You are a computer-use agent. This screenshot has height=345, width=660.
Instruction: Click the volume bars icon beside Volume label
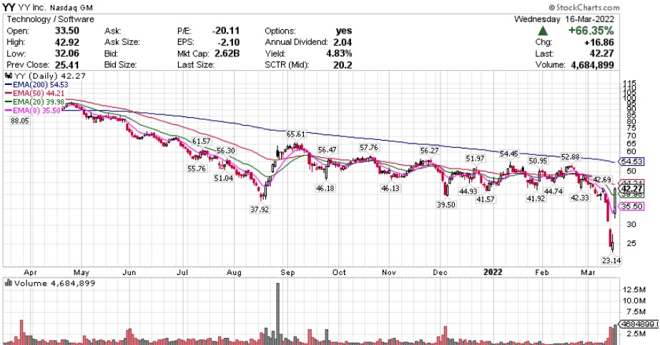(9, 284)
